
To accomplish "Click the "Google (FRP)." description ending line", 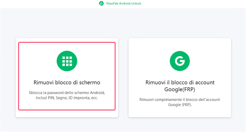I will tap(180, 105).
